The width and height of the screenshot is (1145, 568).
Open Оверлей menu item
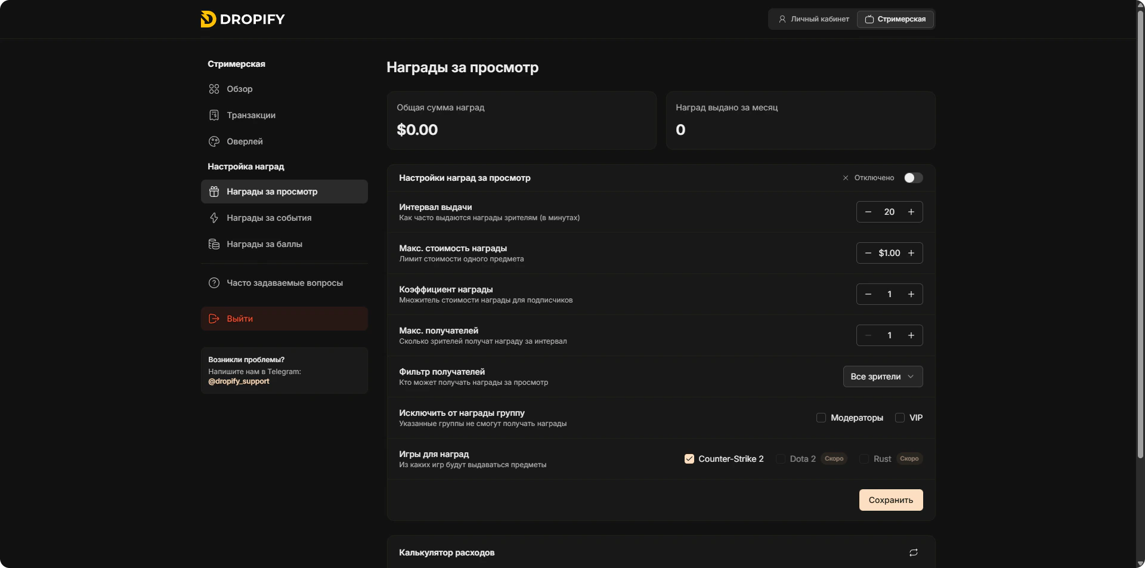click(x=284, y=141)
